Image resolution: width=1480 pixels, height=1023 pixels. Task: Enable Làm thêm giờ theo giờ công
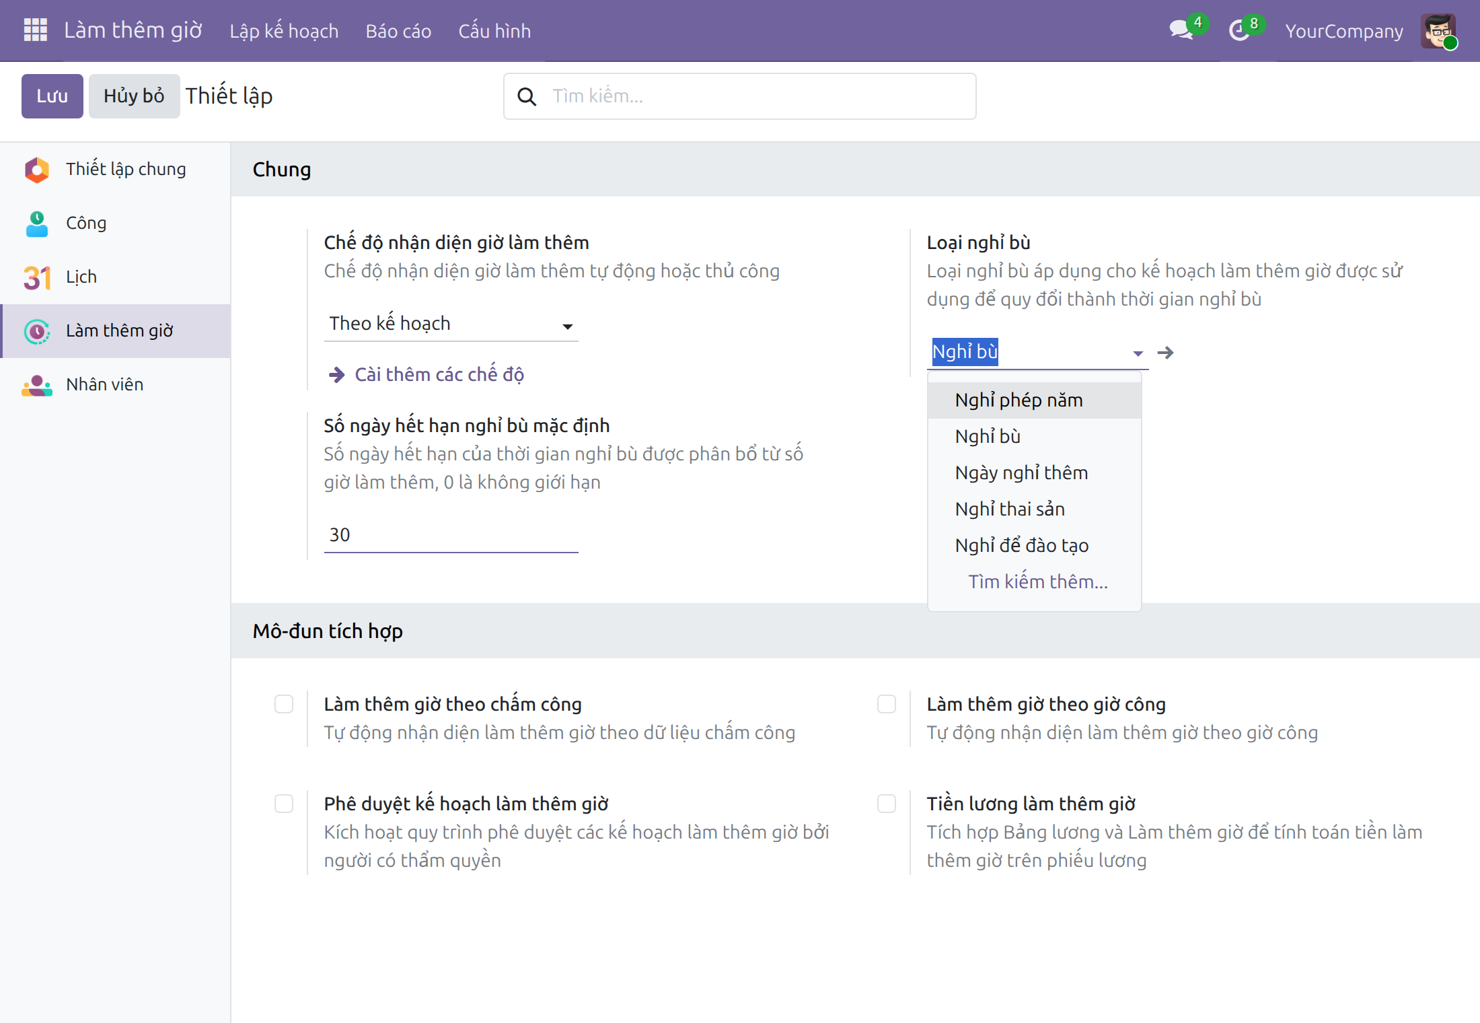[x=887, y=704]
